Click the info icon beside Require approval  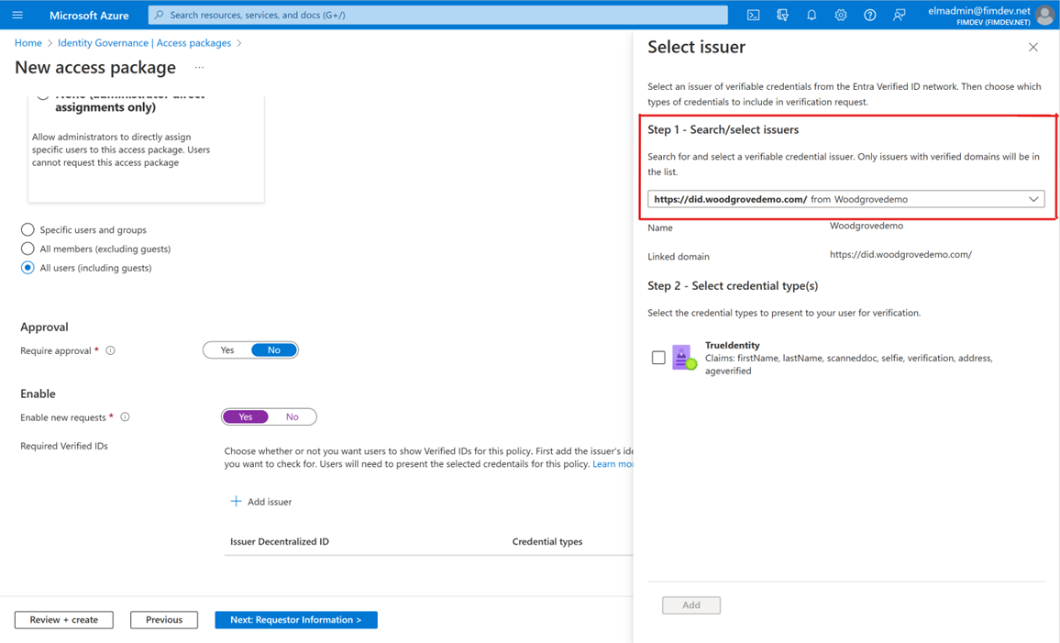point(111,350)
